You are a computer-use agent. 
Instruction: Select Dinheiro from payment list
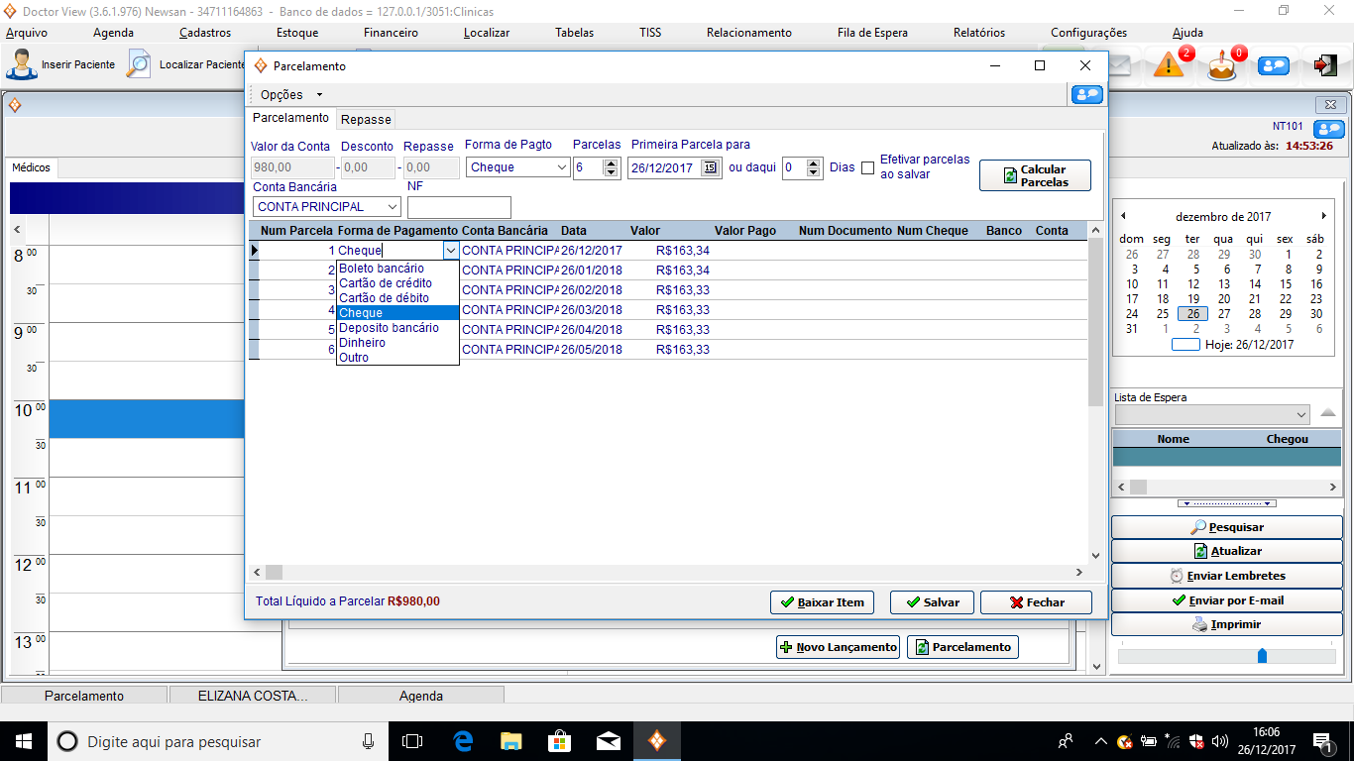tap(363, 343)
